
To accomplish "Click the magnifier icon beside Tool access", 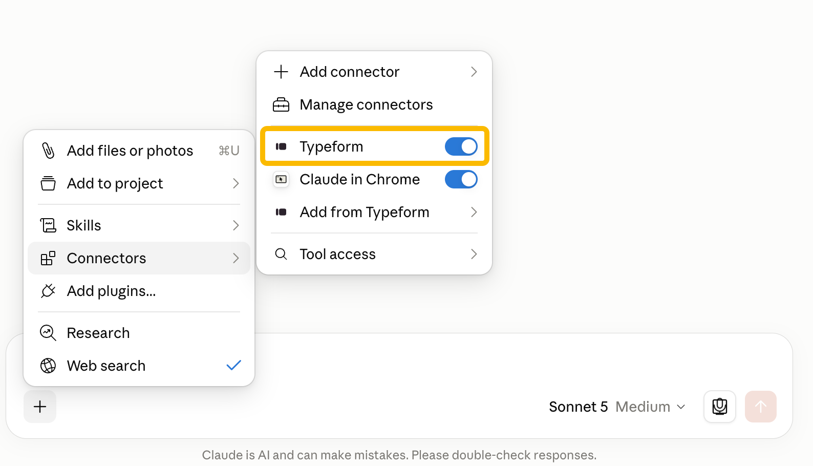I will pos(281,254).
